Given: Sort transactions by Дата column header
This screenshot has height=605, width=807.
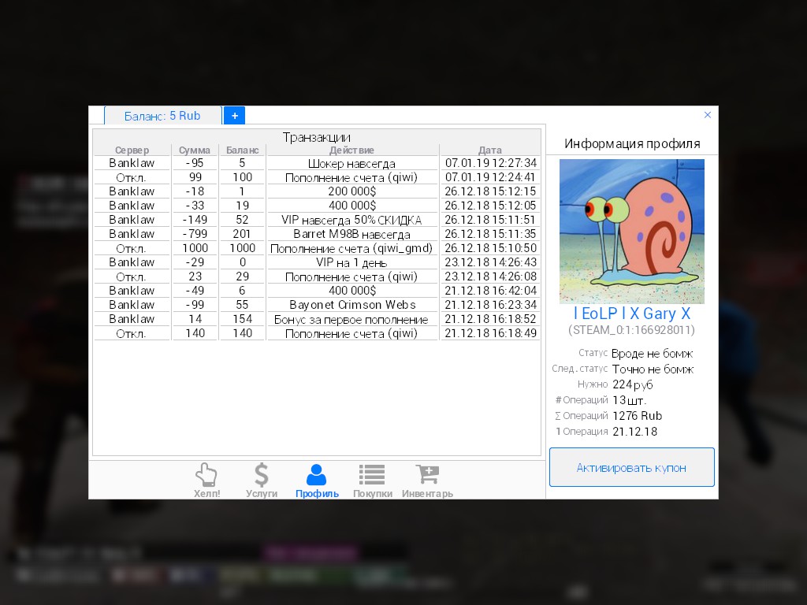Looking at the screenshot, I should (489, 150).
